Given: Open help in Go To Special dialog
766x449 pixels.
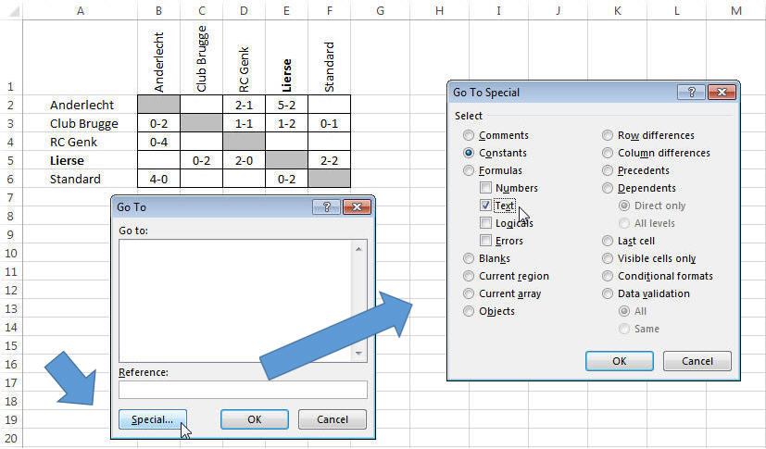Looking at the screenshot, I should click(691, 93).
